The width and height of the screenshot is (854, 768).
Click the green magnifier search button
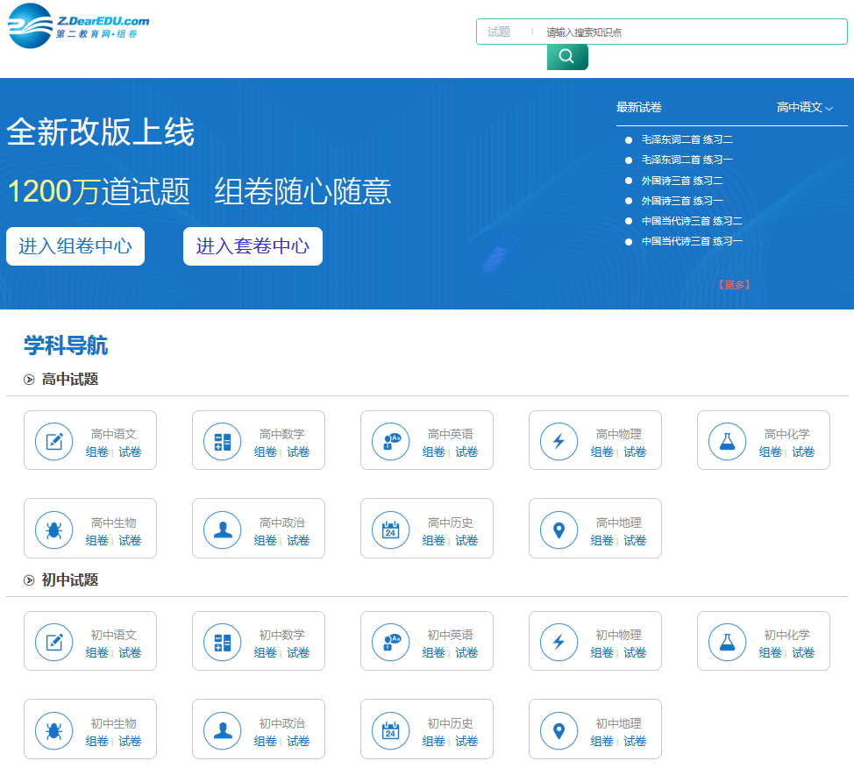(x=567, y=57)
